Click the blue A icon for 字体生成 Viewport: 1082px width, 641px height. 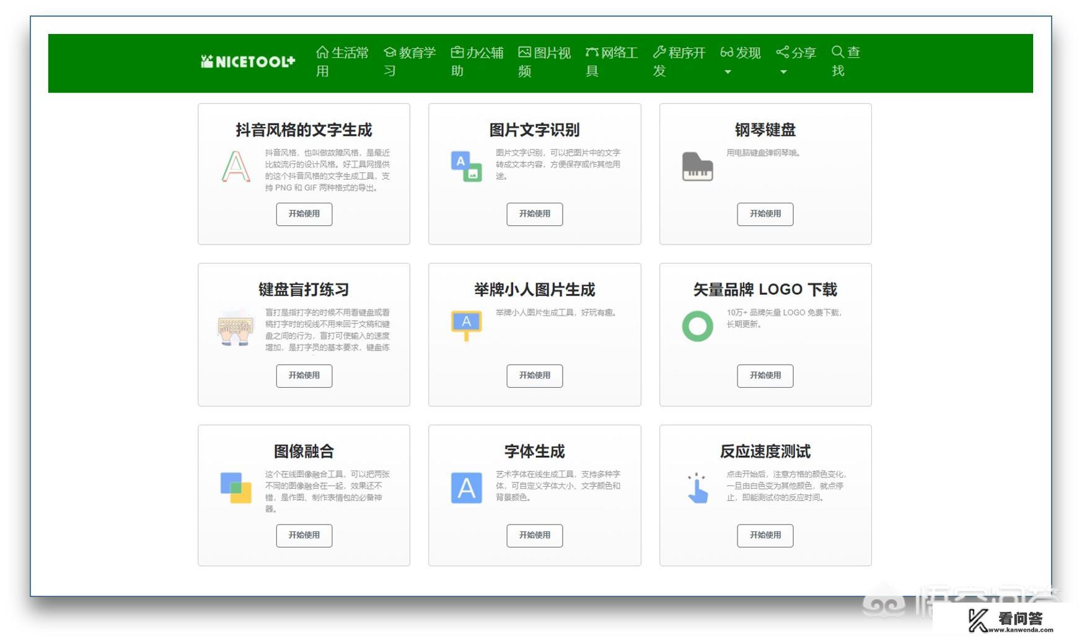pos(467,488)
